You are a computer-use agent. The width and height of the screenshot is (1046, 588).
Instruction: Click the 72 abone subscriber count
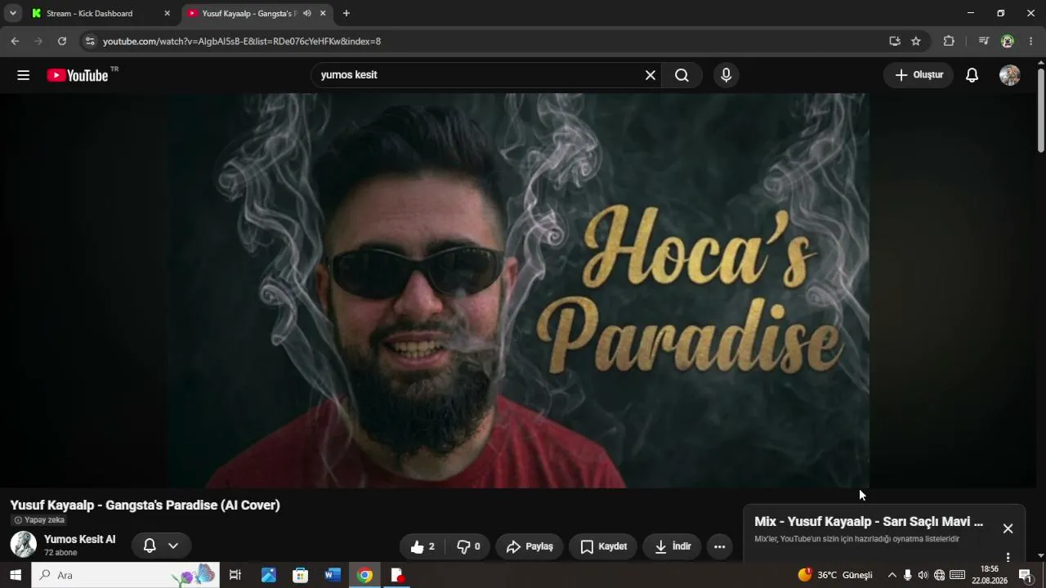(x=60, y=553)
